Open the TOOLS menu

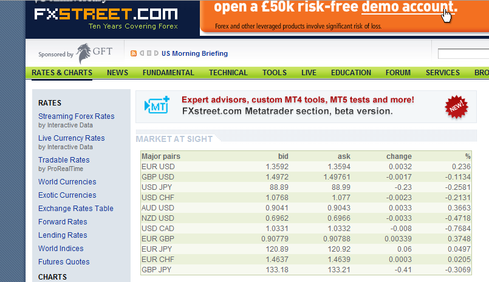coord(275,73)
